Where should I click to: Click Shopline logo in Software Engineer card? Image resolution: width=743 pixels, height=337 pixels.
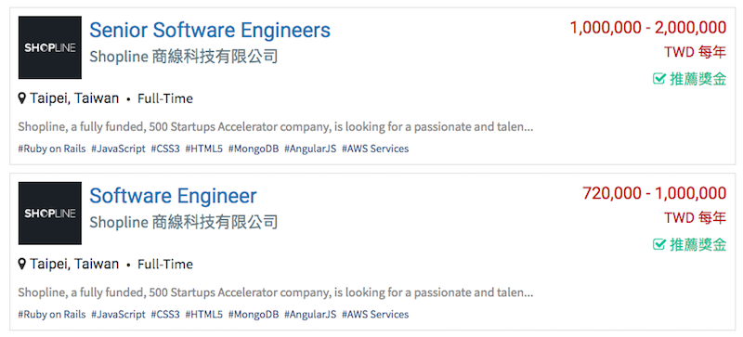coord(50,214)
